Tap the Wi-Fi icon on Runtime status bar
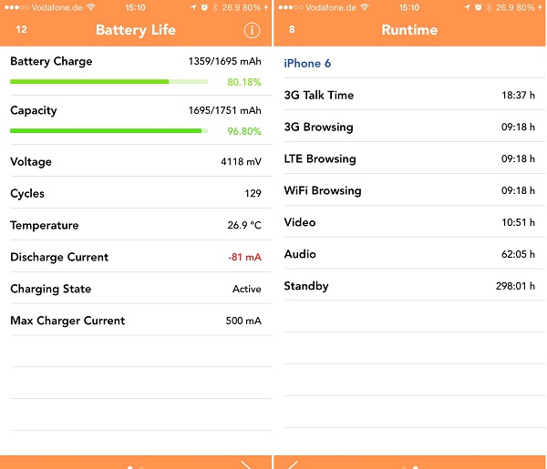Viewport: 547px width, 469px height. 365,7
